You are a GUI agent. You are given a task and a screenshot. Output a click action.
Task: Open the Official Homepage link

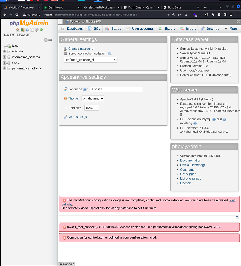[x=193, y=165]
